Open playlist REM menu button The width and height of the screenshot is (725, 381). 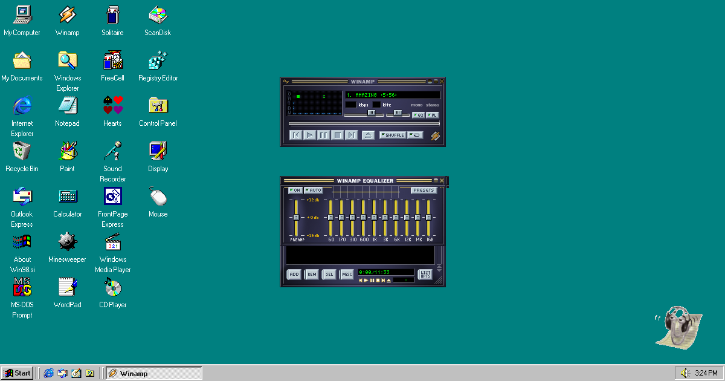pyautogui.click(x=312, y=274)
